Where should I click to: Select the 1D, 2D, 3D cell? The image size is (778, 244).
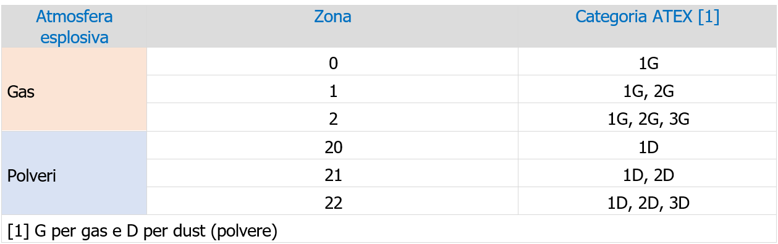pyautogui.click(x=647, y=201)
